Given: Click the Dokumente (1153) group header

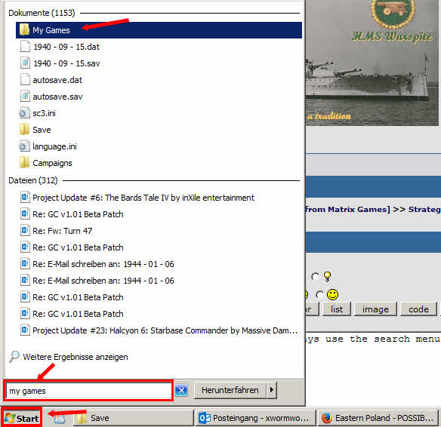Looking at the screenshot, I should (42, 13).
